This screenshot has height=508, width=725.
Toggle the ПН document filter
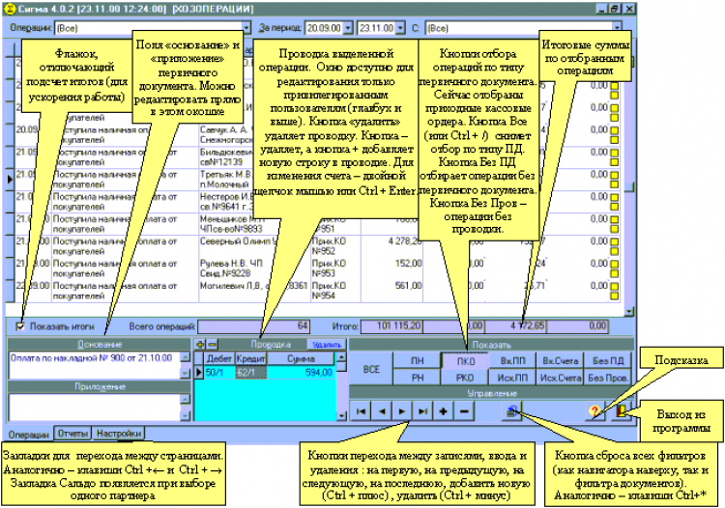click(417, 361)
